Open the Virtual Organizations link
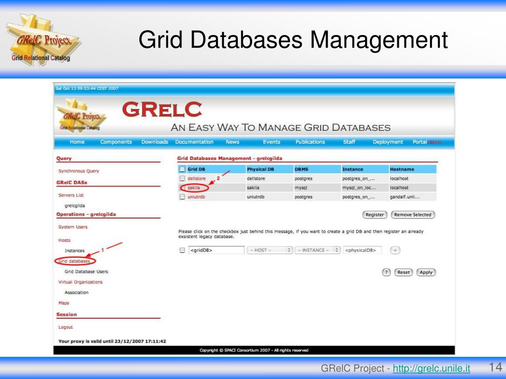Image resolution: width=506 pixels, height=379 pixels. point(81,282)
